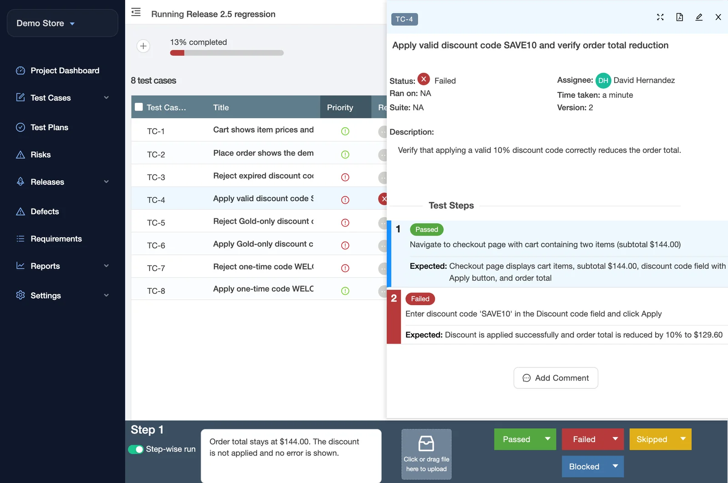The height and width of the screenshot is (483, 728).
Task: Open the Failed button dropdown arrow
Action: click(x=615, y=439)
